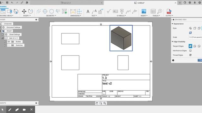This screenshot has width=202, height=113.
Task: Click the Create Sketch icon with green plus
Action: pyautogui.click(x=64, y=11)
